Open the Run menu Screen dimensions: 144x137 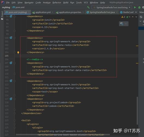pos(72,2)
